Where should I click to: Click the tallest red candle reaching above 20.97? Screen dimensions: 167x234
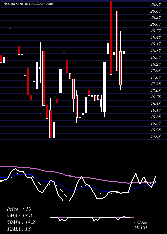111,37
